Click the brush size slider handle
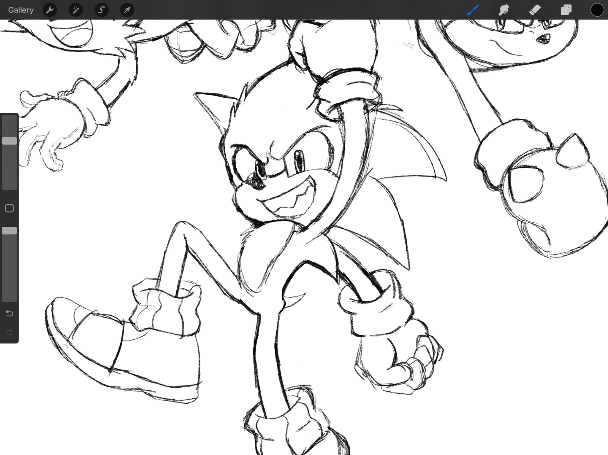This screenshot has width=608, height=455. (x=9, y=141)
